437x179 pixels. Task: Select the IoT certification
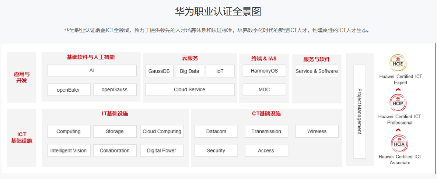pos(220,71)
